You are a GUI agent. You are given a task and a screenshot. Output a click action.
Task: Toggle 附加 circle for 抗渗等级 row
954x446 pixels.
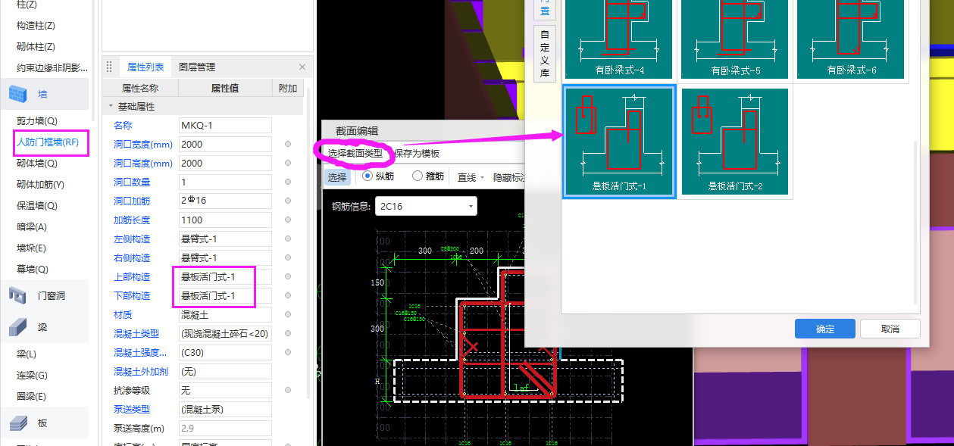(288, 390)
